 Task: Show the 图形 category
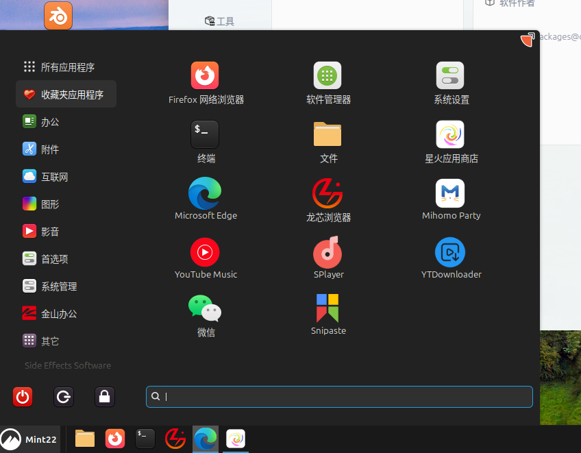66,204
